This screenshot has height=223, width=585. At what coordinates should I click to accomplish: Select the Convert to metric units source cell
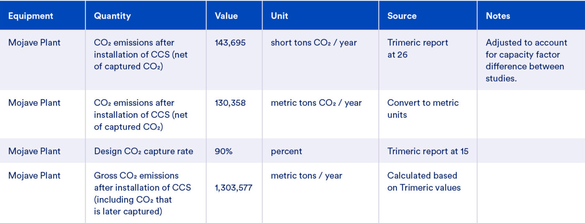pyautogui.click(x=423, y=108)
